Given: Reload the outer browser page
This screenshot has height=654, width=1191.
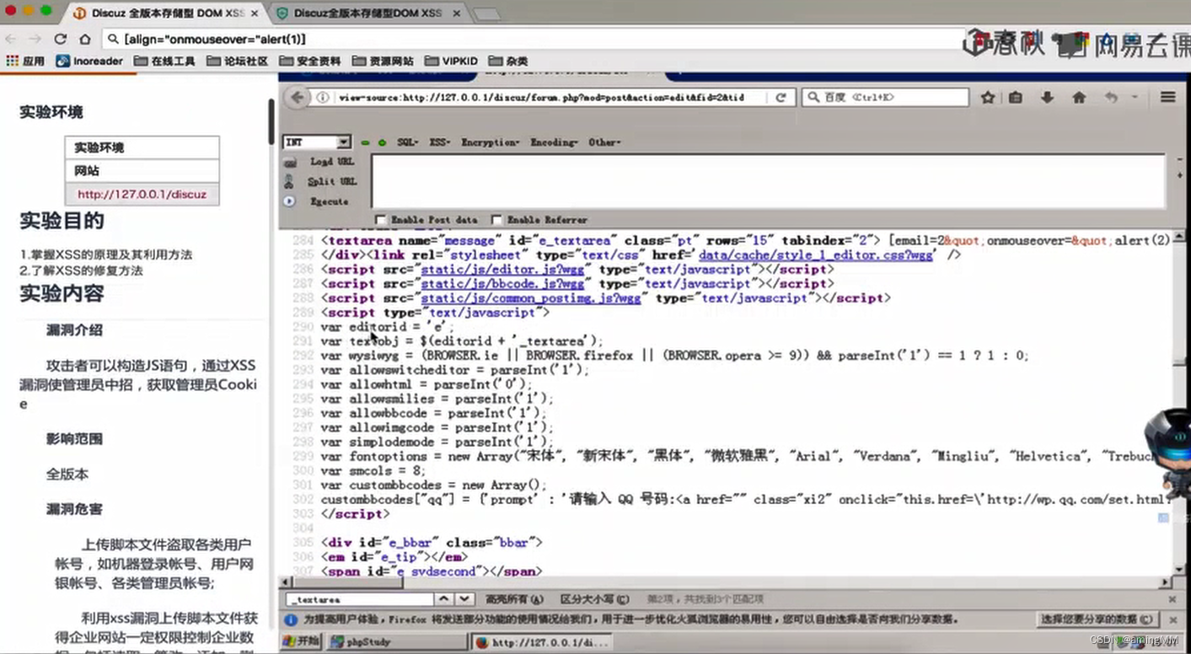Looking at the screenshot, I should click(x=61, y=39).
